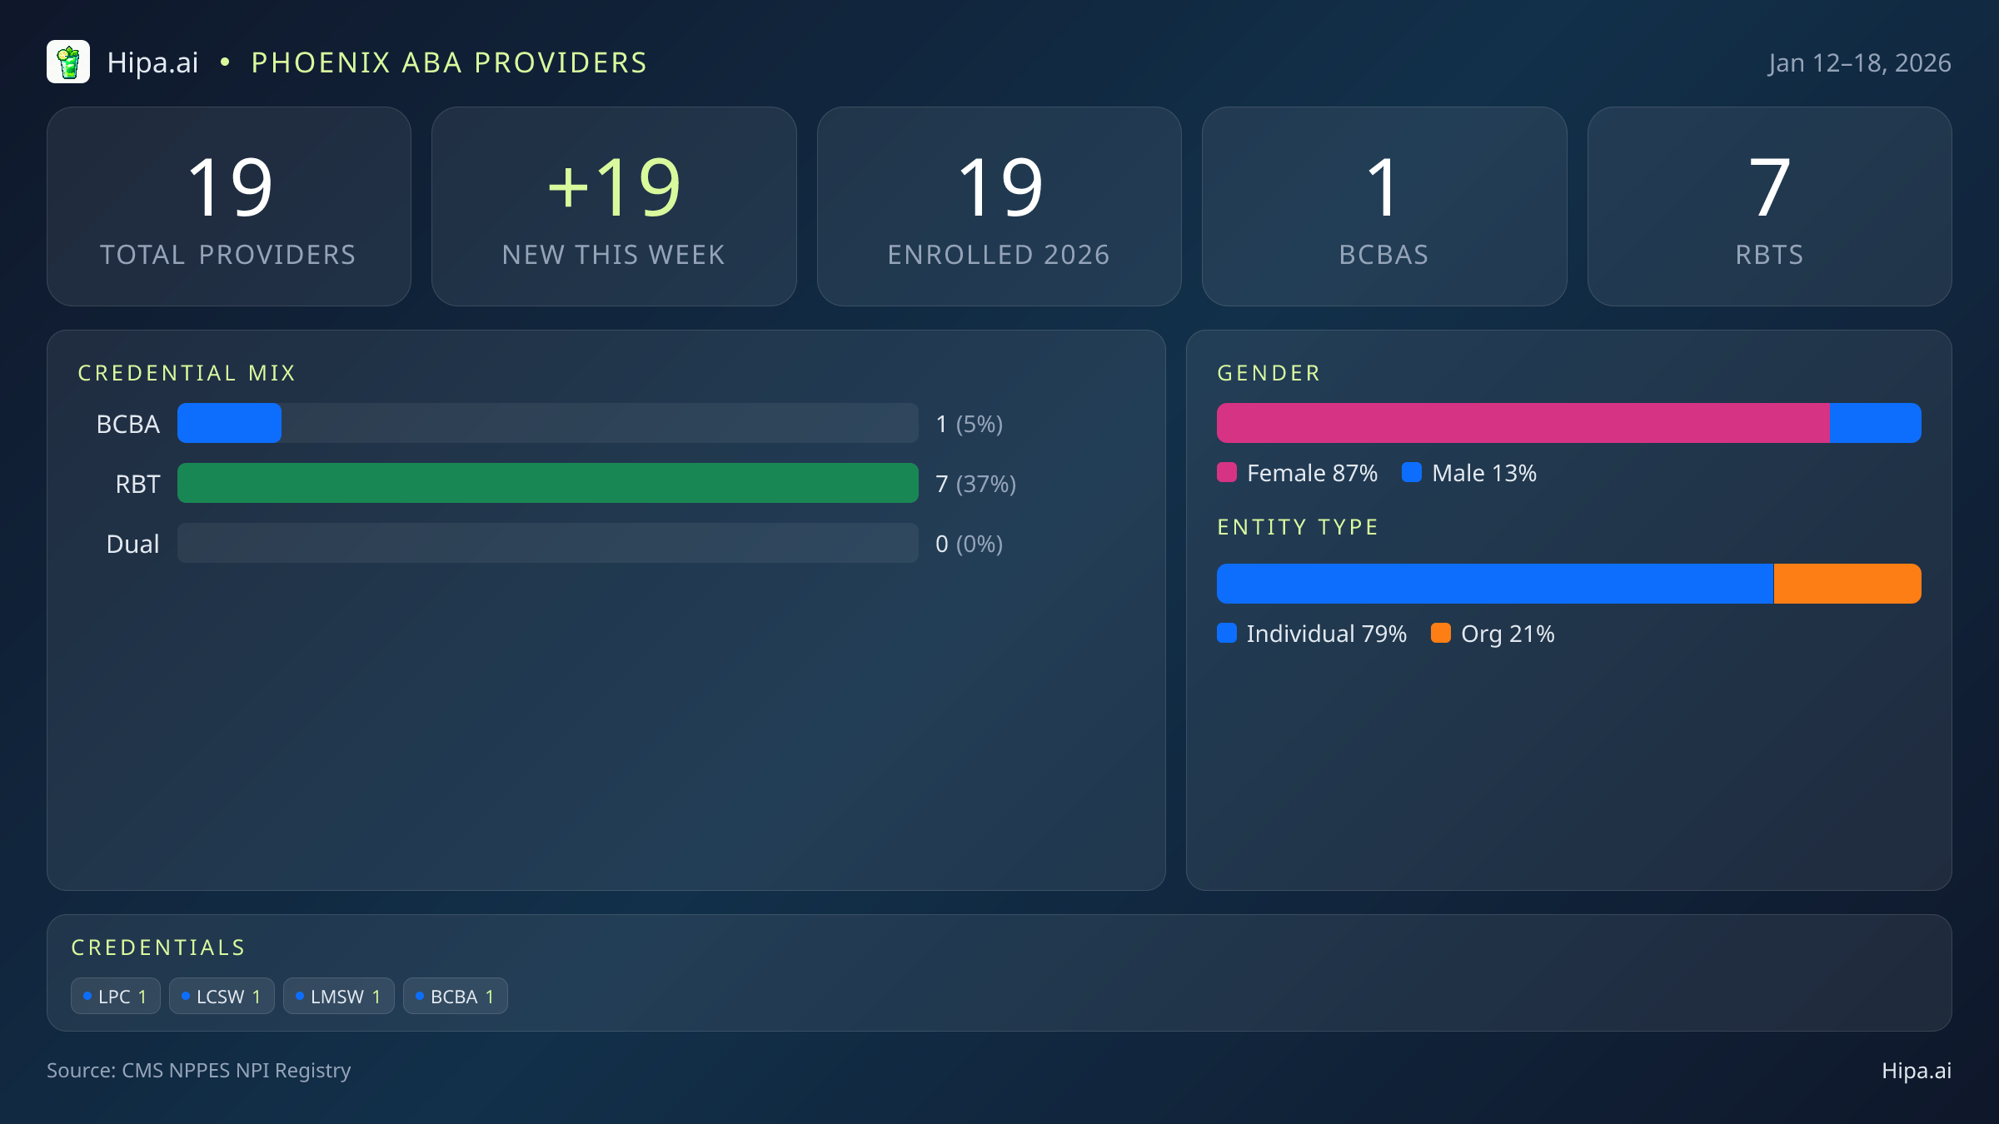Open the New This Week card
Viewport: 1999px width, 1124px height.
[614, 206]
